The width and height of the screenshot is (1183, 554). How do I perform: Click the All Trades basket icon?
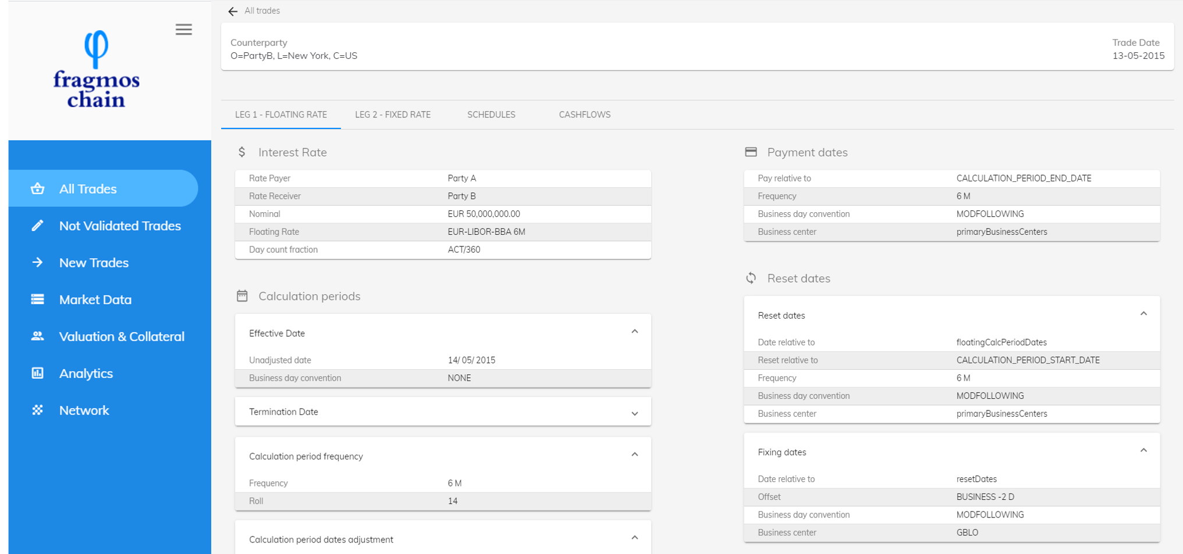38,188
